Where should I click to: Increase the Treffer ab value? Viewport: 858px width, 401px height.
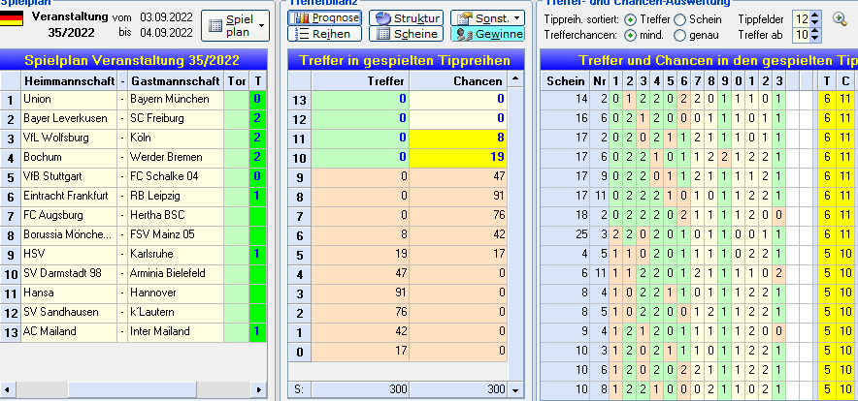tap(815, 32)
